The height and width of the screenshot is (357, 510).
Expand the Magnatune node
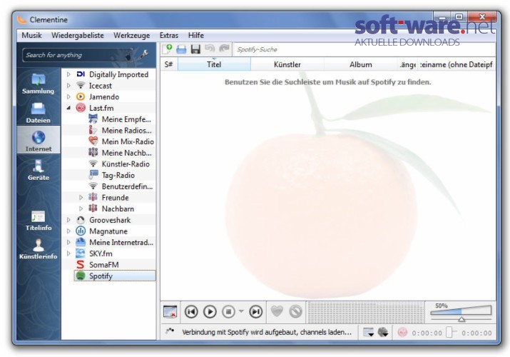click(68, 231)
